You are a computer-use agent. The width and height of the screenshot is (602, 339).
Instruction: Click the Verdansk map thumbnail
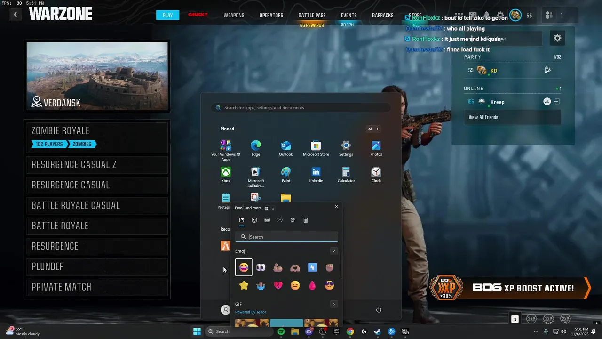tap(97, 76)
